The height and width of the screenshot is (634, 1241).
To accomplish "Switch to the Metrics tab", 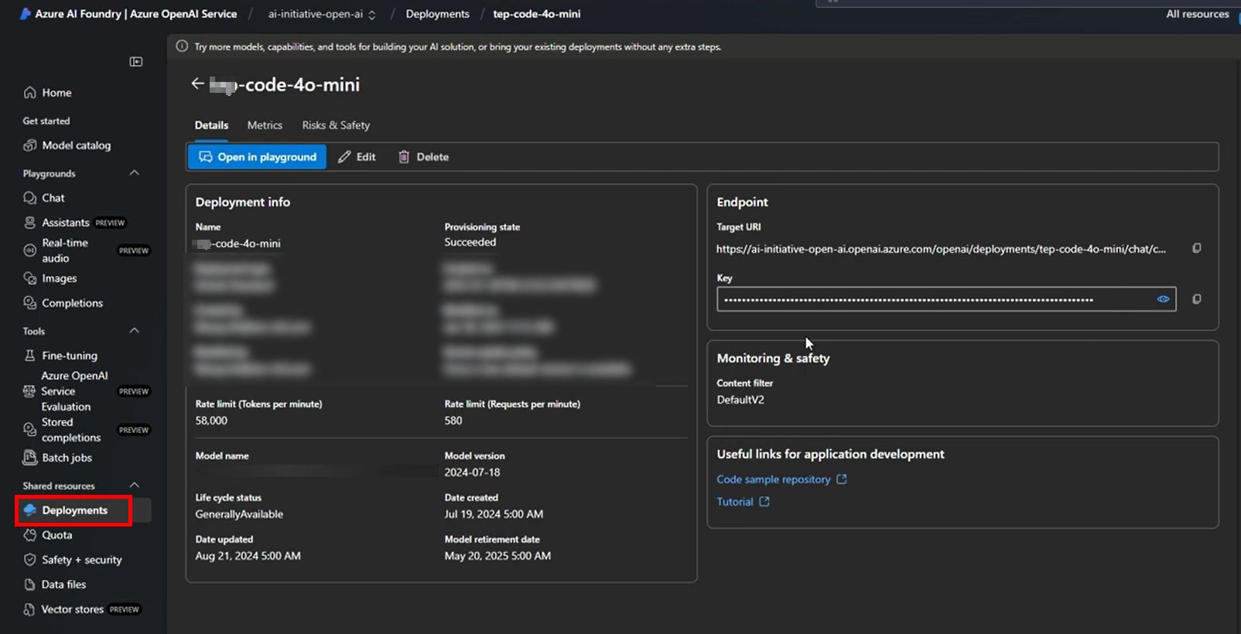I will (x=265, y=125).
